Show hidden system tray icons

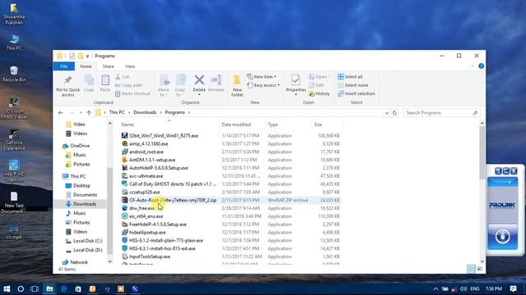(x=436, y=288)
